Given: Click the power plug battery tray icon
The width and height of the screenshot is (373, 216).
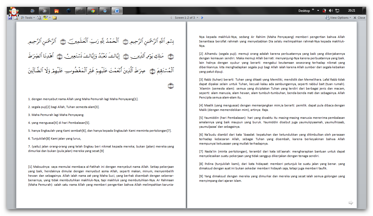Looking at the screenshot, I should point(324,11).
